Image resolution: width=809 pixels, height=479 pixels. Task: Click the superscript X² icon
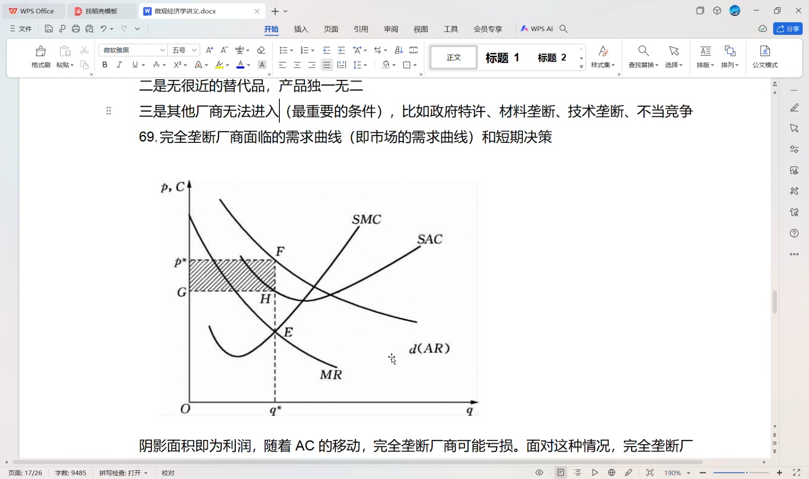pyautogui.click(x=177, y=65)
